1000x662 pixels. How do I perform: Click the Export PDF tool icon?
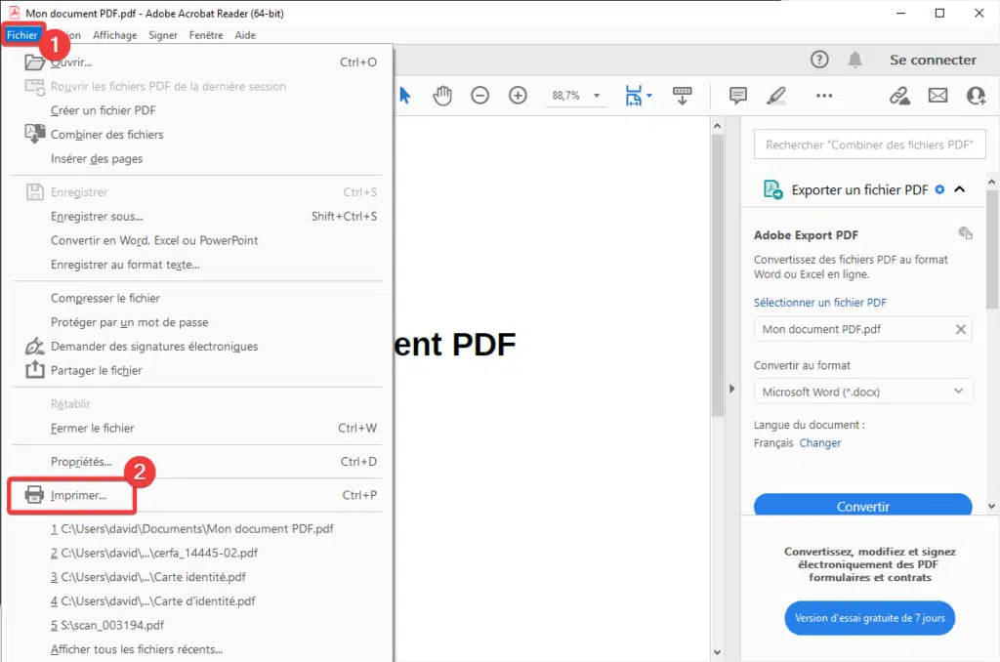(773, 189)
